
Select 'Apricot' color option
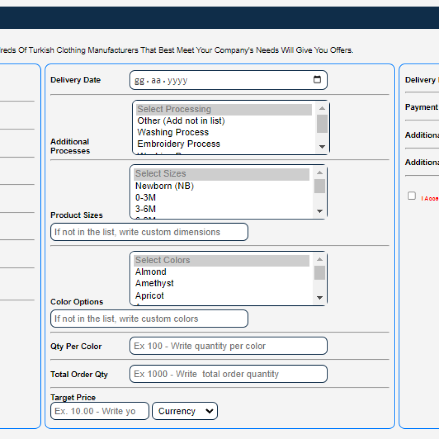coord(150,296)
